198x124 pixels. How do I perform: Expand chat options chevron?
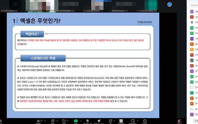(57, 121)
